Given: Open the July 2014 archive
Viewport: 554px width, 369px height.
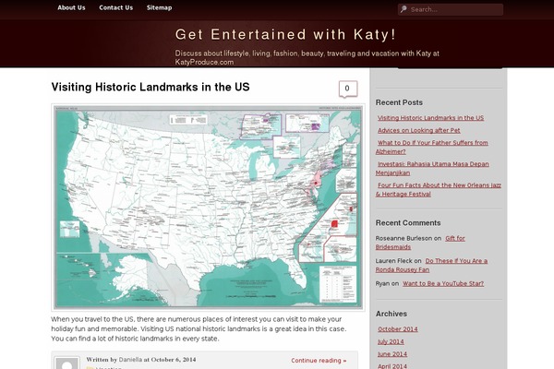Looking at the screenshot, I should tap(391, 341).
